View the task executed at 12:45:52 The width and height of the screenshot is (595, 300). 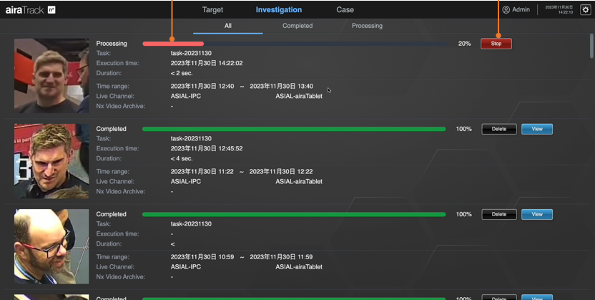[537, 129]
